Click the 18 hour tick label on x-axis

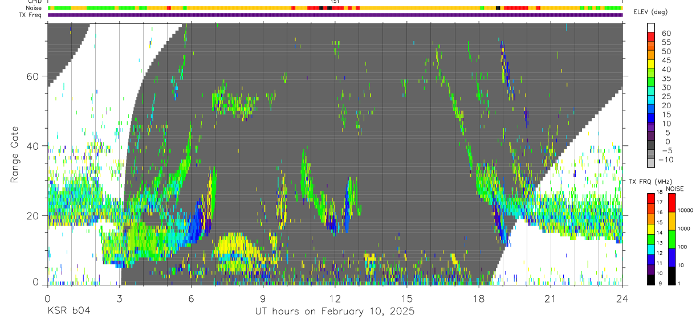pyautogui.click(x=478, y=299)
